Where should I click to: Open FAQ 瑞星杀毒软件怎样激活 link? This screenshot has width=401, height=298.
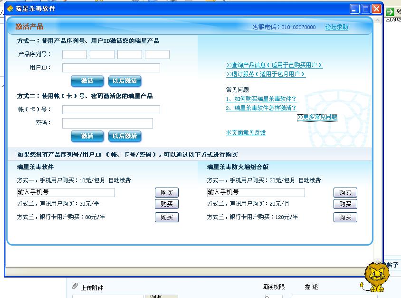[261, 108]
